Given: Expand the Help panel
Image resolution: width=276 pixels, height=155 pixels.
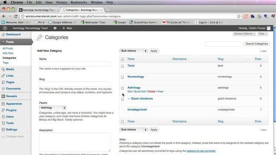Looking at the screenshot, I should pyautogui.click(x=263, y=34).
